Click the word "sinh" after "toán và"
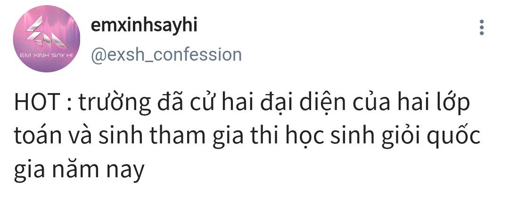 (x=121, y=136)
